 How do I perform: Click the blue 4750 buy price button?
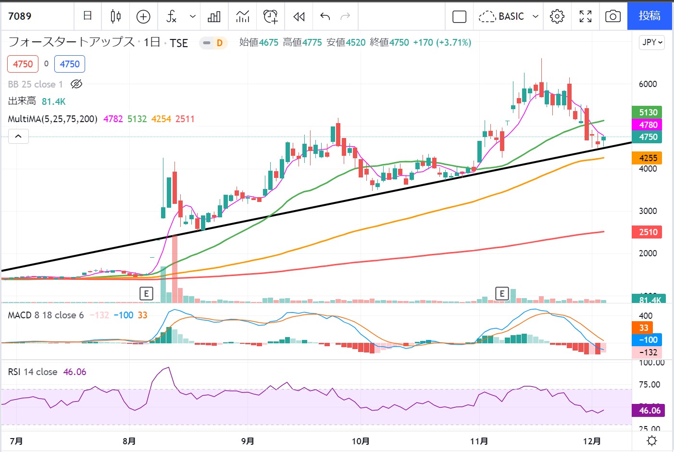70,64
